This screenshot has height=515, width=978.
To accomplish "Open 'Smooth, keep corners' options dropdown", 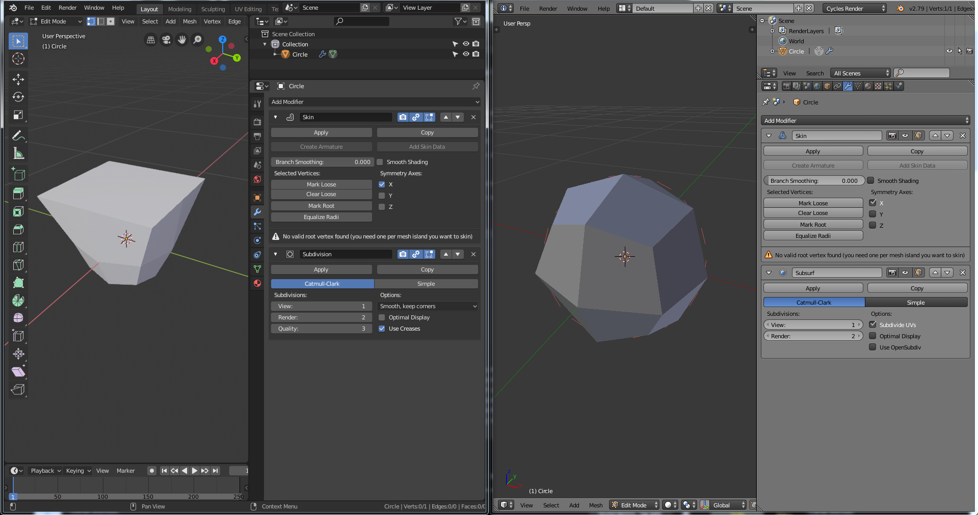I will click(428, 306).
